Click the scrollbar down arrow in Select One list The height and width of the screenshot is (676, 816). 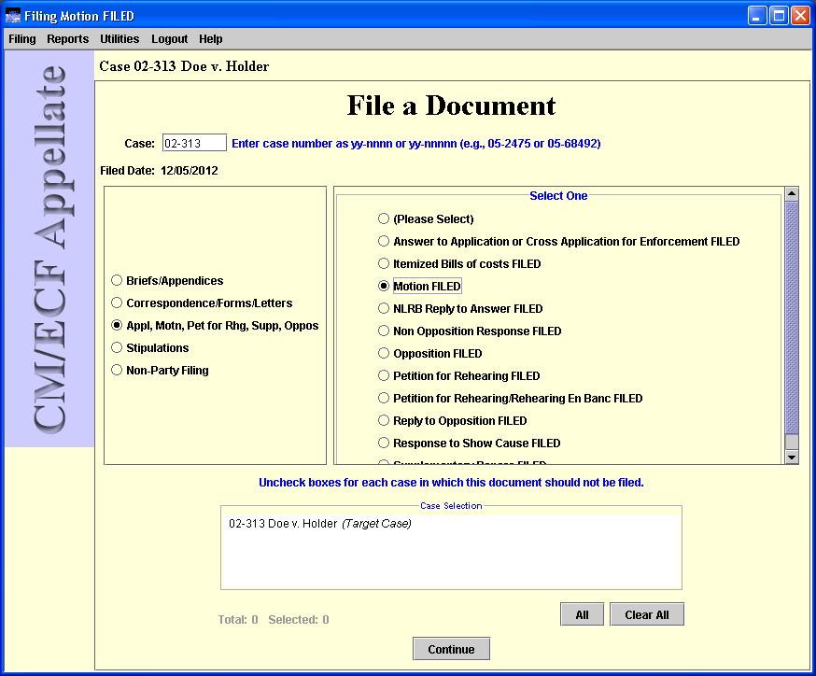point(792,457)
